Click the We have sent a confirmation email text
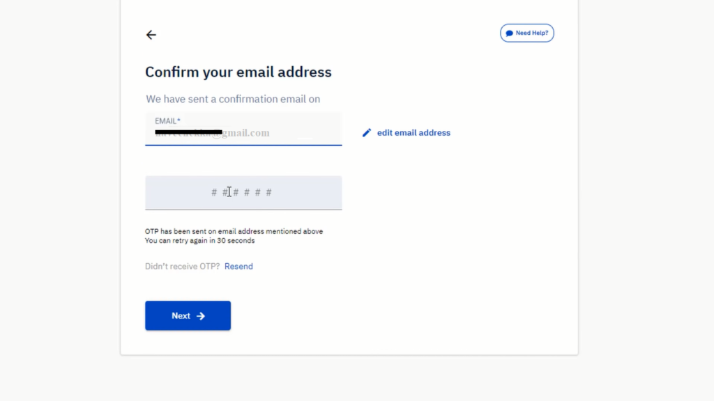The width and height of the screenshot is (714, 401). (x=233, y=99)
